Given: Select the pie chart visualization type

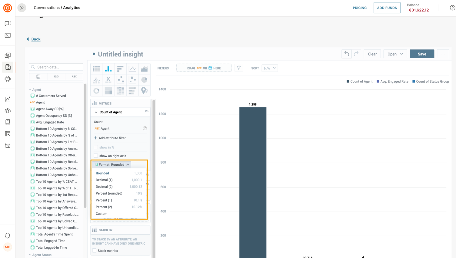Looking at the screenshot, I should [x=145, y=80].
